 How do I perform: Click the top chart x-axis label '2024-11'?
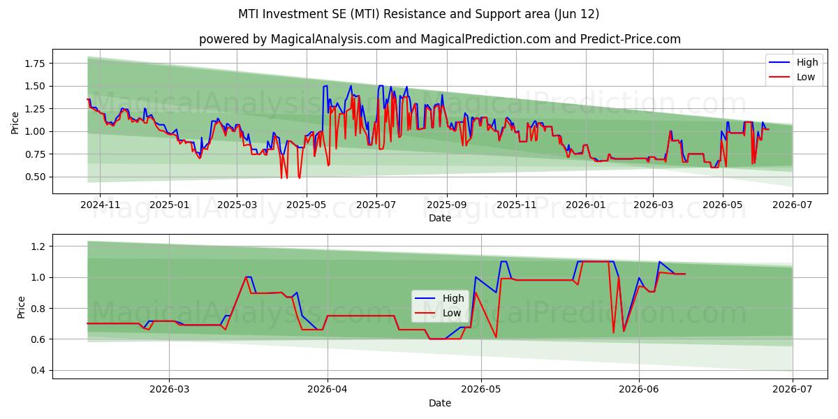(x=100, y=205)
